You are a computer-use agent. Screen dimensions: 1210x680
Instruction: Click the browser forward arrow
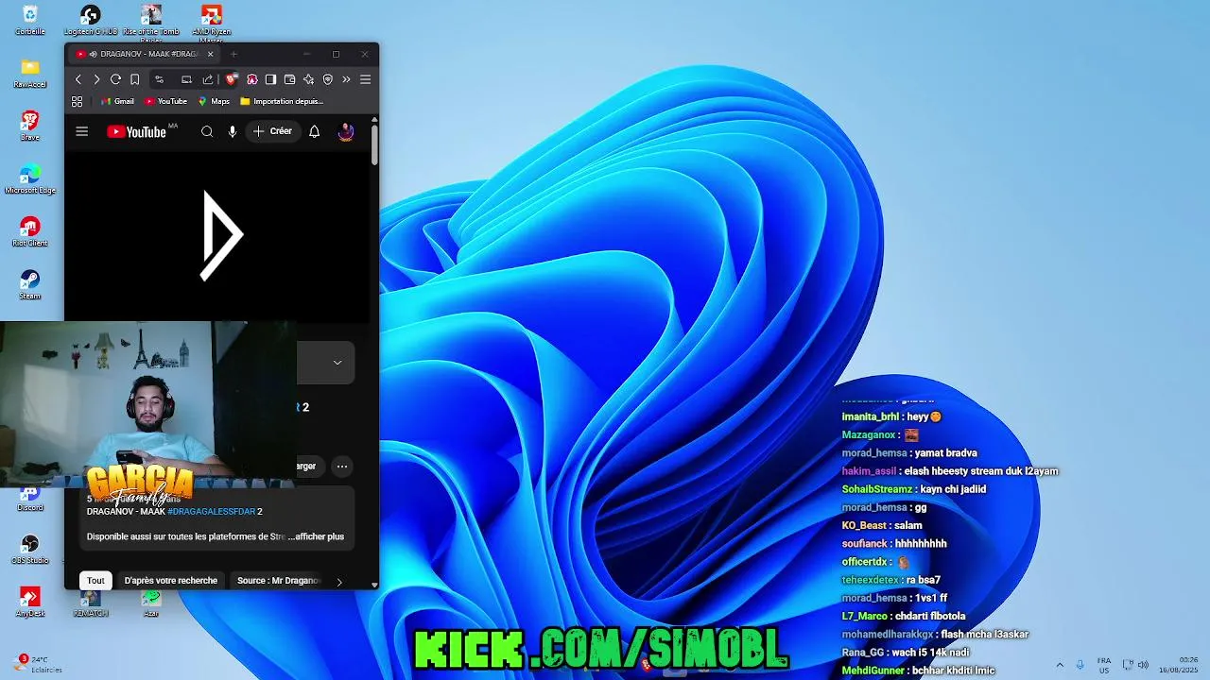(x=96, y=79)
